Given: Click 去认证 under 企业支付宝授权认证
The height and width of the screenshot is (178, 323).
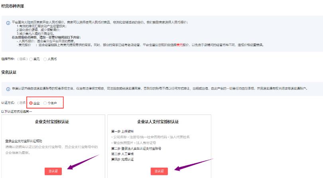Looking at the screenshot, I should pos(53,171).
